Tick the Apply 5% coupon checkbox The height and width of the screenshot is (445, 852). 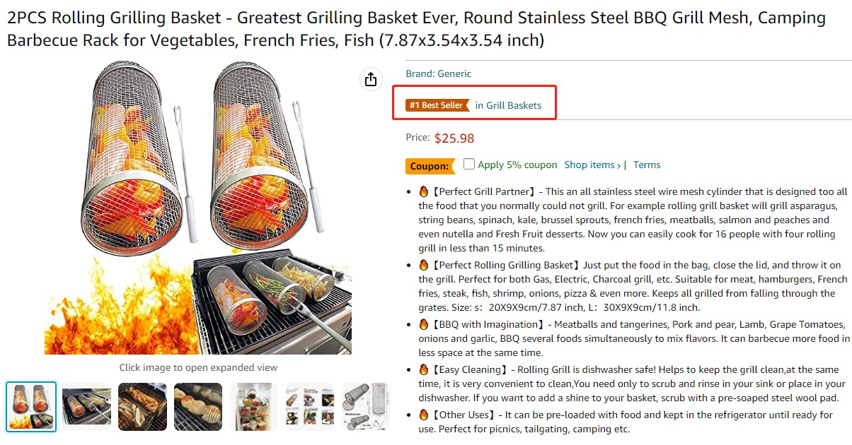coord(469,164)
